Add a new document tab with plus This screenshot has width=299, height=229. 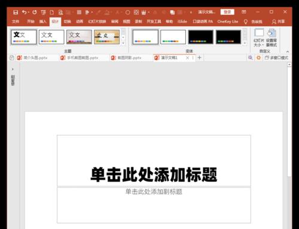tap(199, 58)
